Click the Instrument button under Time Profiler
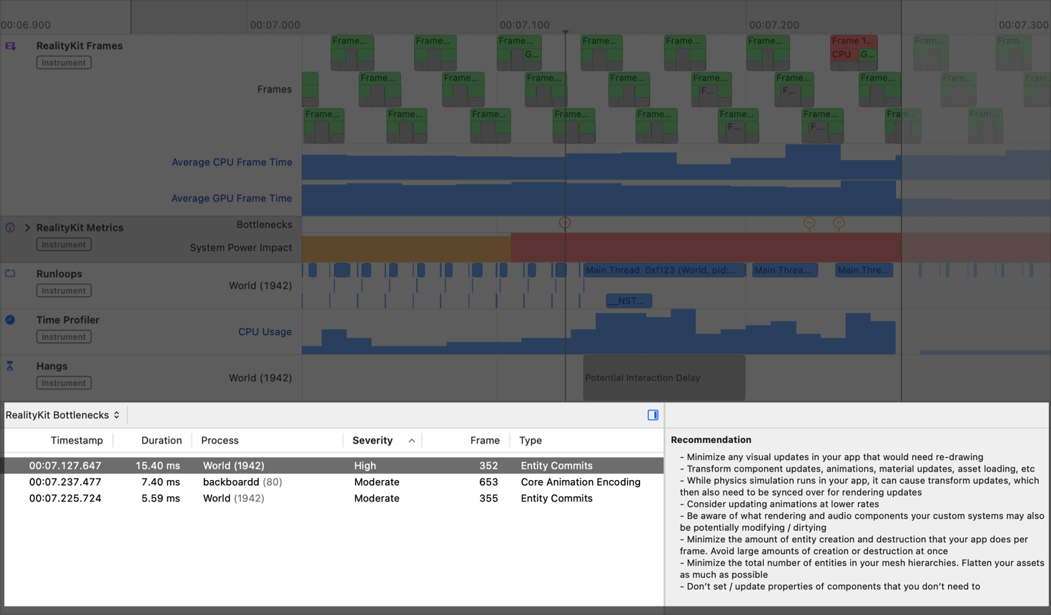The width and height of the screenshot is (1051, 615). (63, 336)
